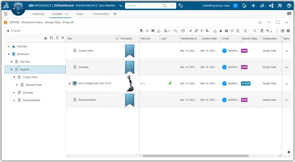The width and height of the screenshot is (295, 162).
Task: Select the Custom Parts tree item
Action: [x=30, y=77]
